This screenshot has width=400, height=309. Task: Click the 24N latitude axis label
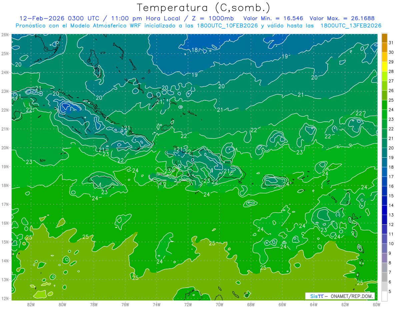(5, 72)
